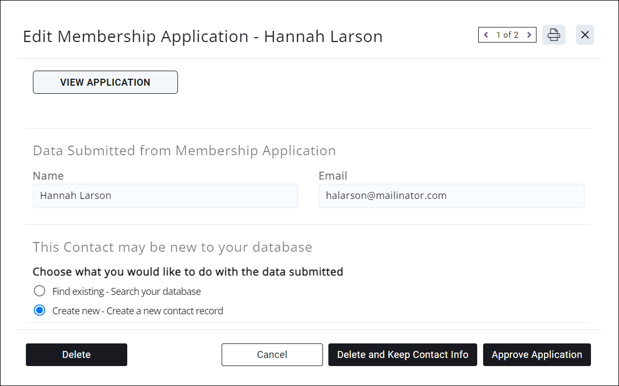Go to the previous application arrow
Image resolution: width=619 pixels, height=386 pixels.
[x=486, y=35]
